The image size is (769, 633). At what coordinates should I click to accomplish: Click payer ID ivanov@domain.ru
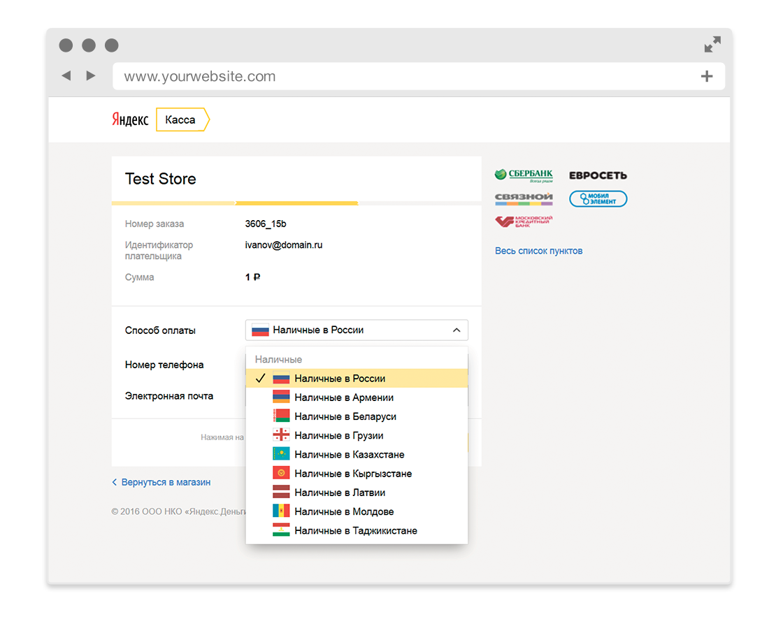(283, 245)
